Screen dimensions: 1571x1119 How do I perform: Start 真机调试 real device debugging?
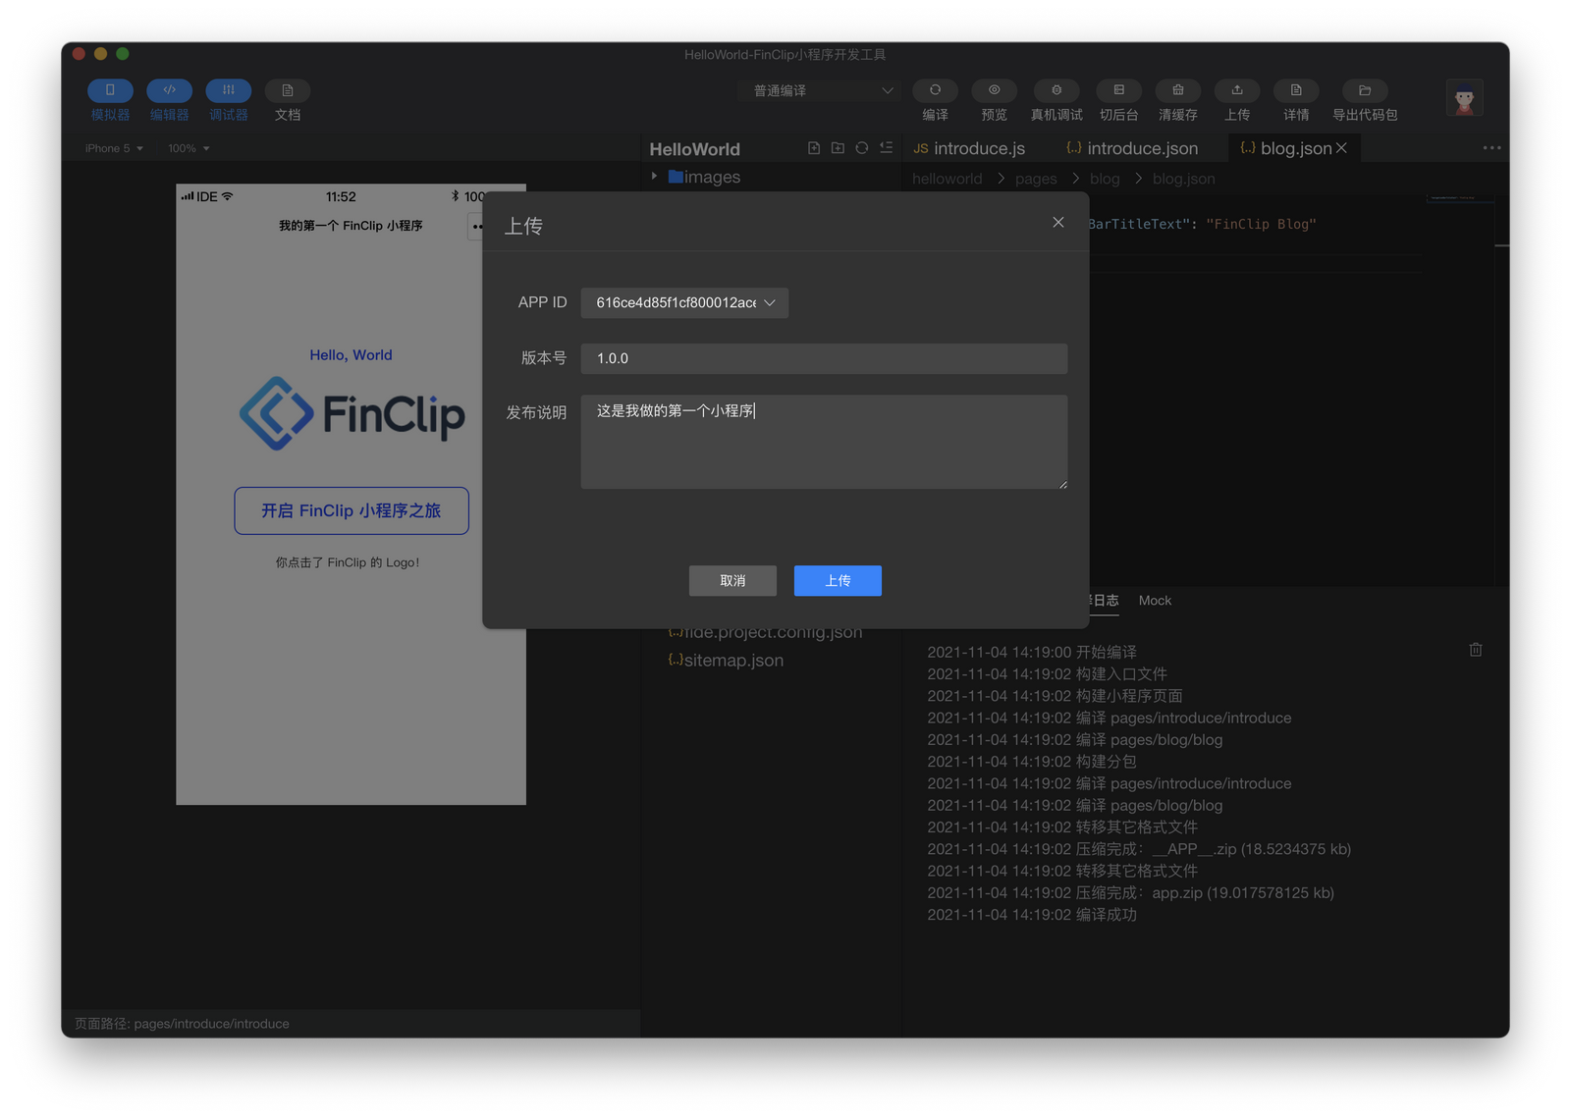[1056, 90]
